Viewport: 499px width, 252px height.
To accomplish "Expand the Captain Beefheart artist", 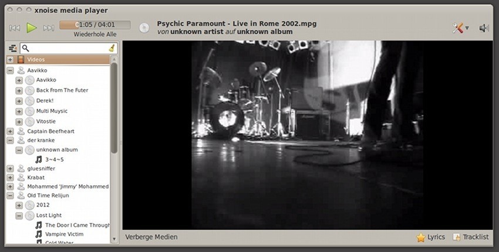I will click(x=10, y=131).
